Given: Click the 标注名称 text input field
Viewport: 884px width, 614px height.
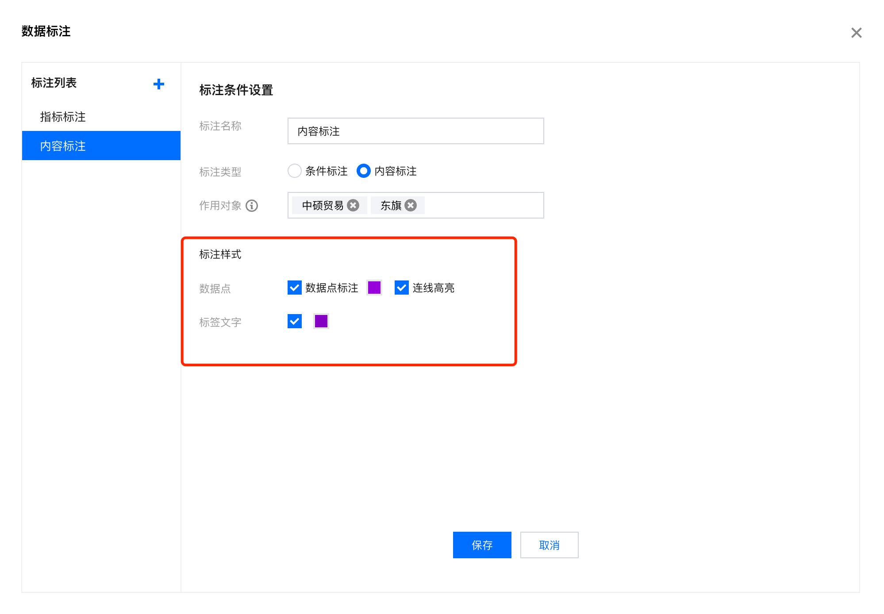Looking at the screenshot, I should pyautogui.click(x=415, y=131).
